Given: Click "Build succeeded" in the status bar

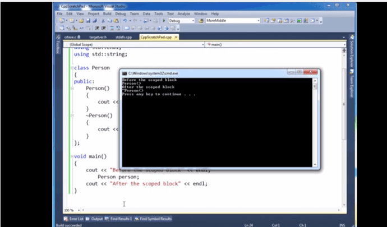Looking at the screenshot, I should [x=69, y=225].
